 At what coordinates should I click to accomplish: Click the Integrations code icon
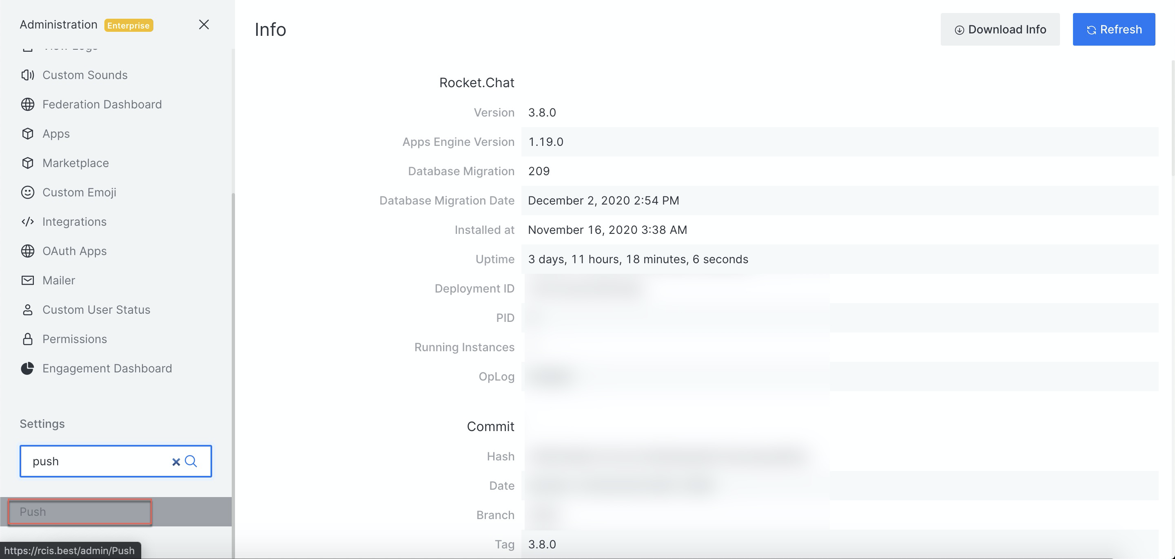coord(27,222)
